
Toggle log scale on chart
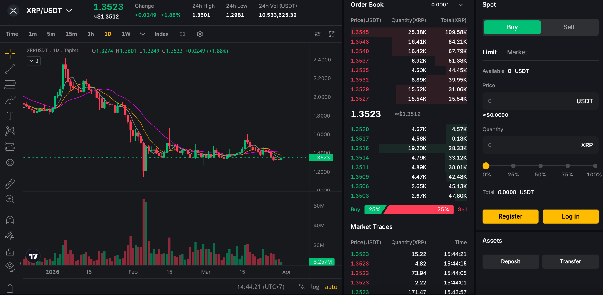[x=315, y=287]
